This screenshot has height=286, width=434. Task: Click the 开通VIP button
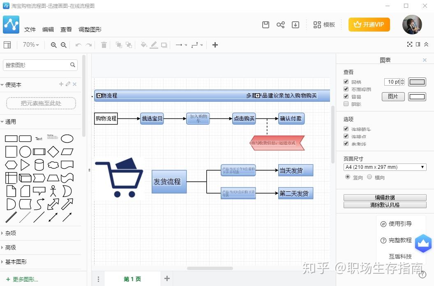[x=369, y=25]
